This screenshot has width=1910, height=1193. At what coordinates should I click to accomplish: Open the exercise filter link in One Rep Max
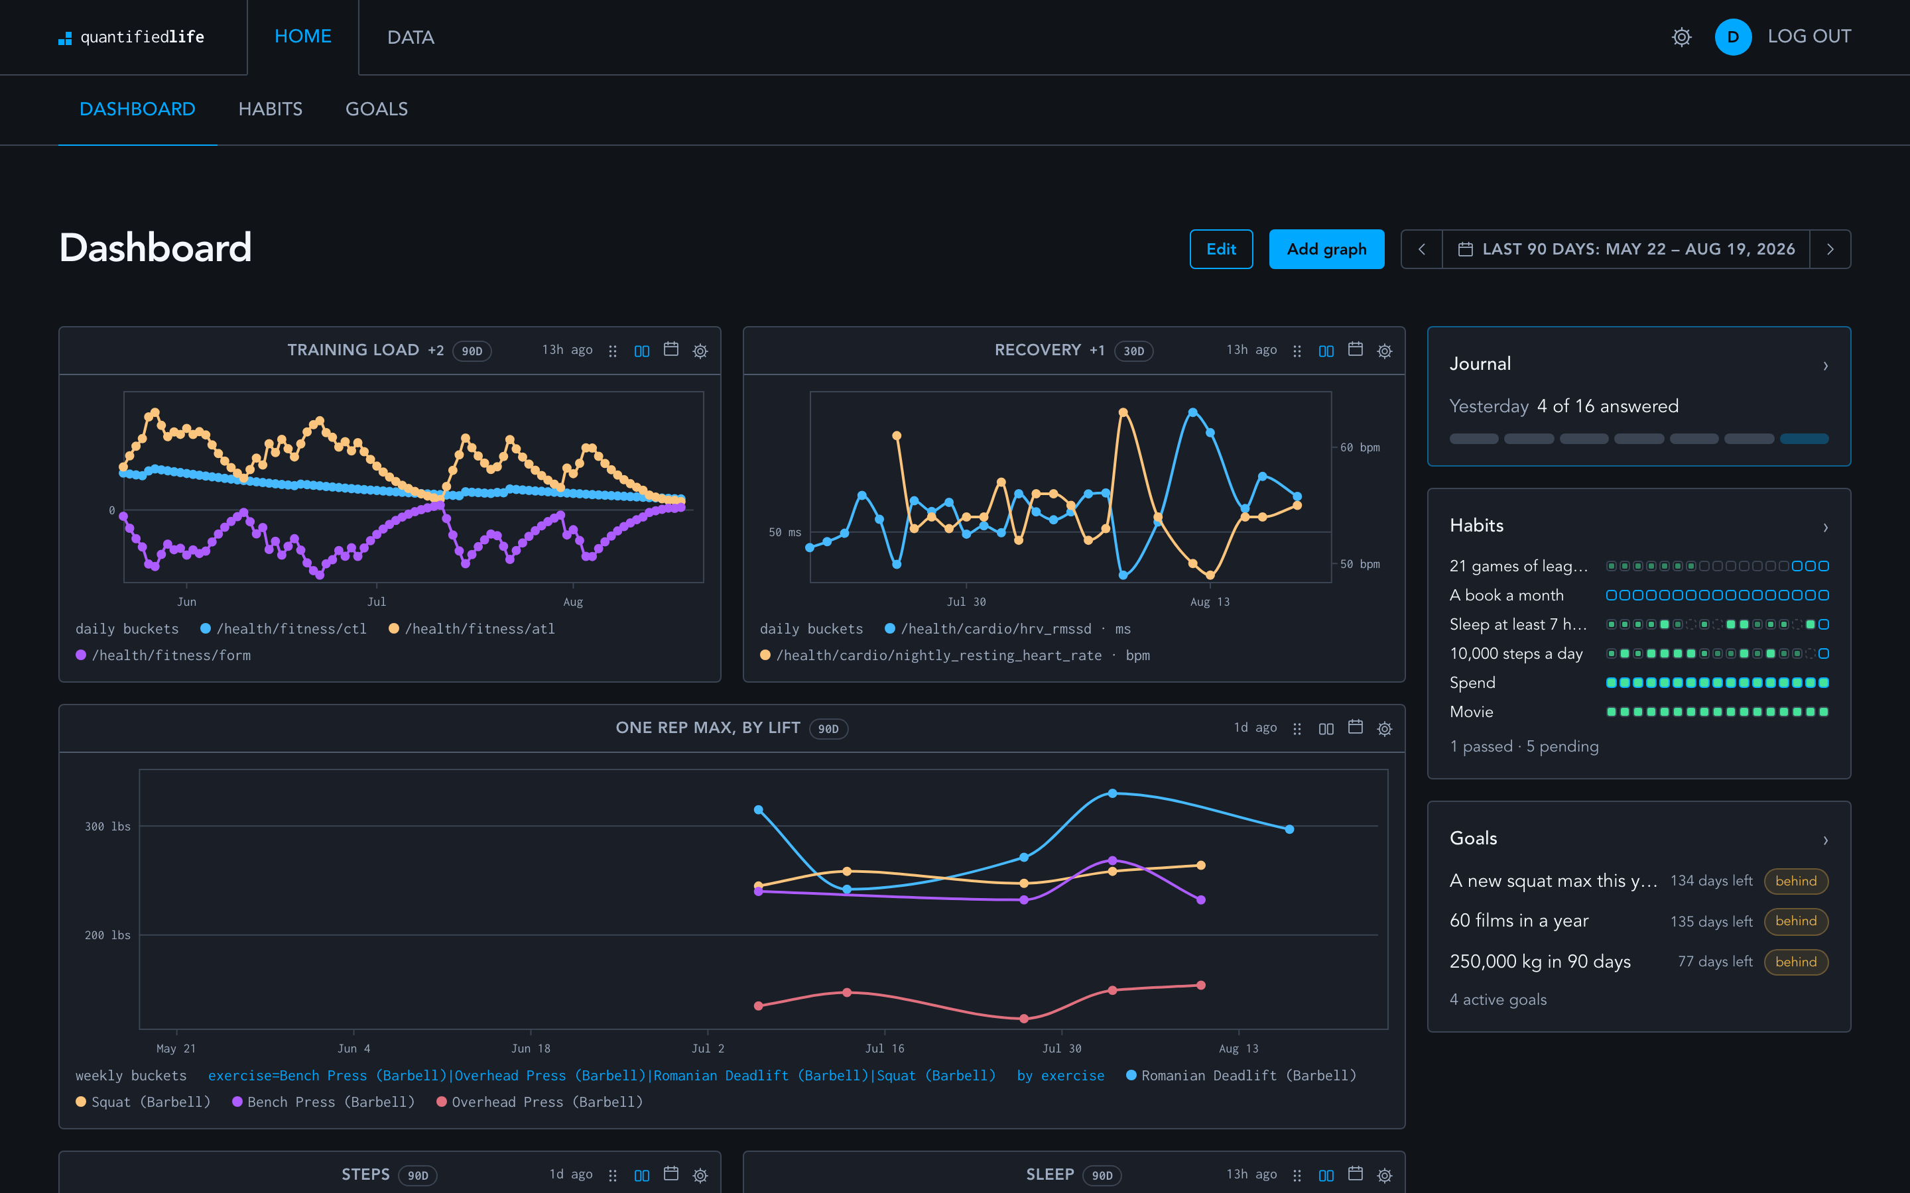602,1076
